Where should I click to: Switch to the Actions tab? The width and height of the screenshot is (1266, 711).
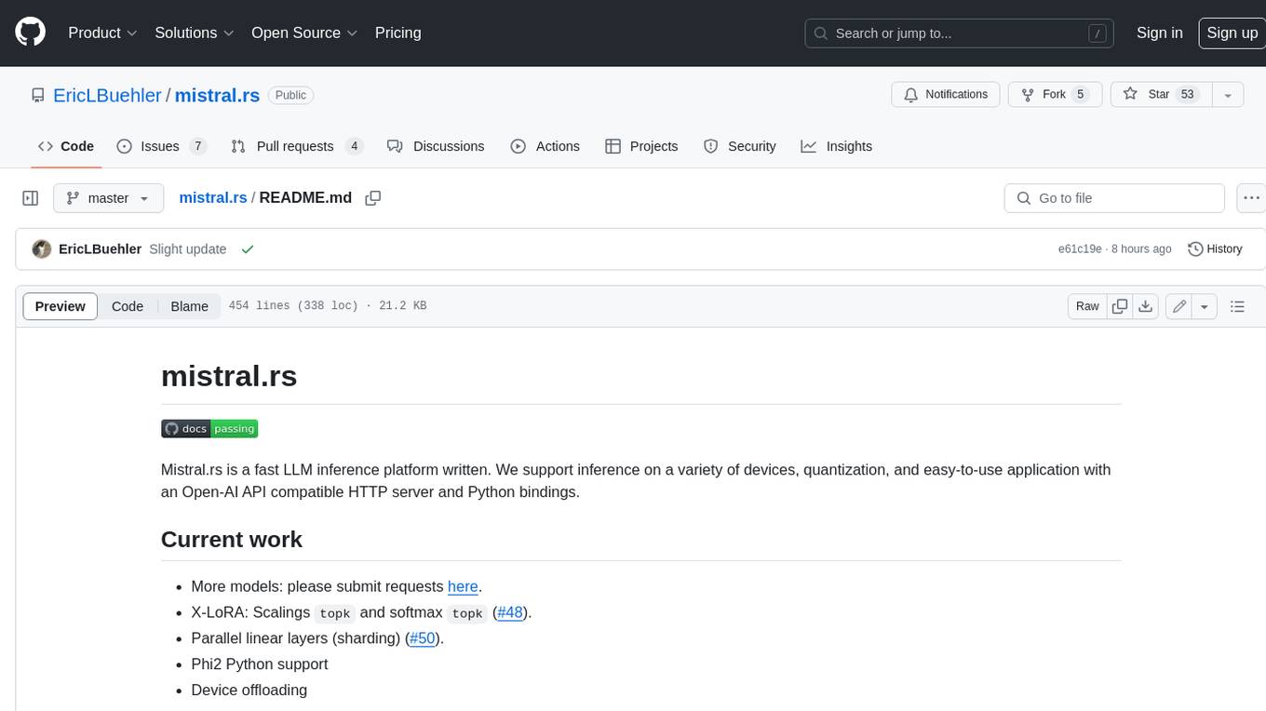click(545, 146)
